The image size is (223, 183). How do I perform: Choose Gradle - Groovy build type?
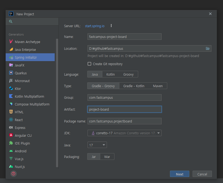103,86
